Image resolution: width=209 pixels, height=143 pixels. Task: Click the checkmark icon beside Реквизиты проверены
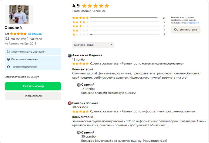coord(8,59)
